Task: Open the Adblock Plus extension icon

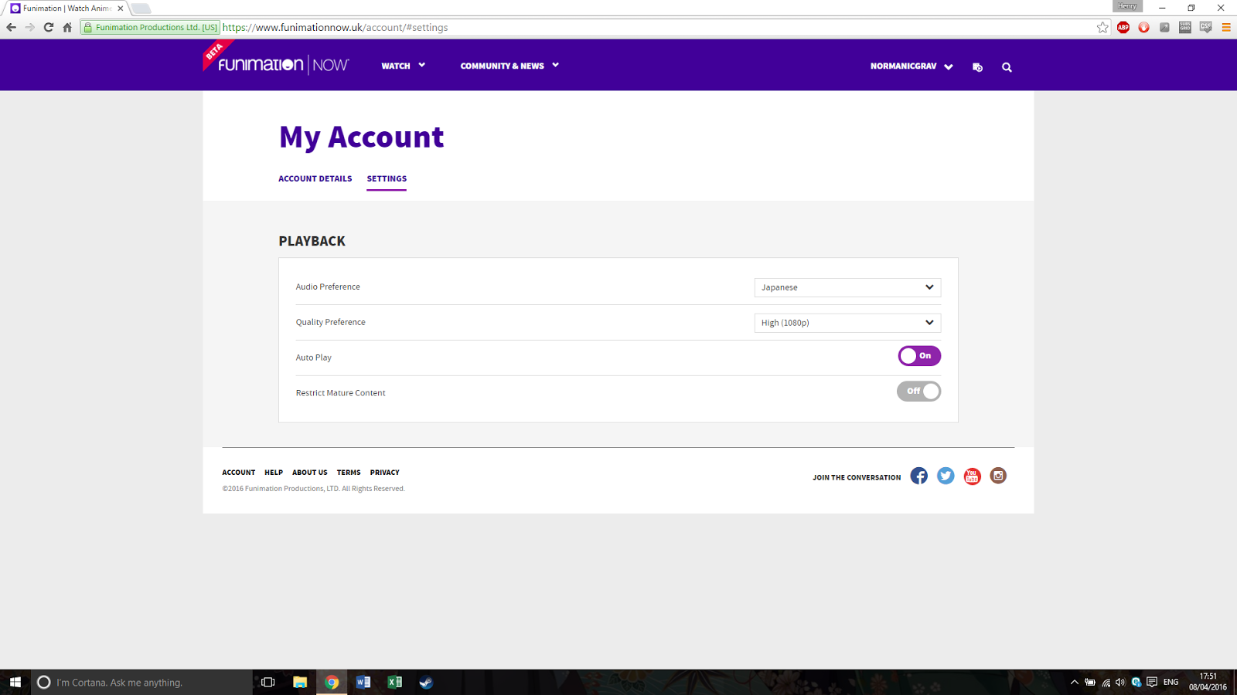Action: (x=1123, y=27)
